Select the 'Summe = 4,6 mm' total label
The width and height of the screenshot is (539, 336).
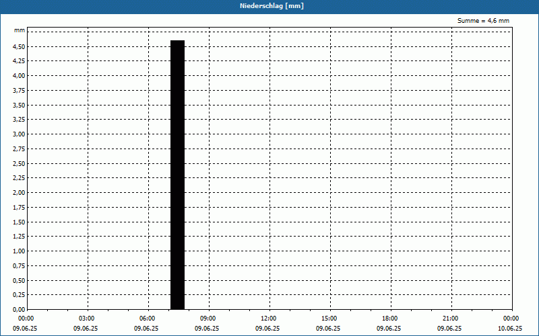coord(483,21)
